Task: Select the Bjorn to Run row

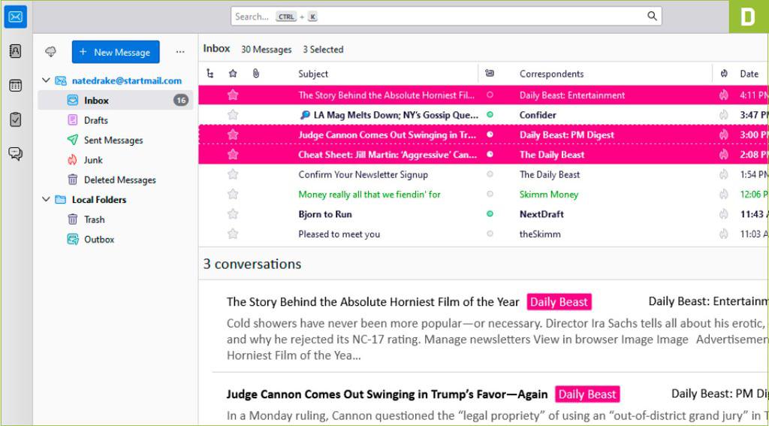Action: click(484, 214)
